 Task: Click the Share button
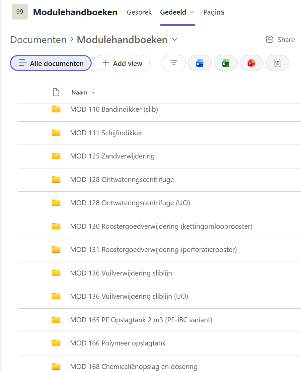click(x=280, y=39)
